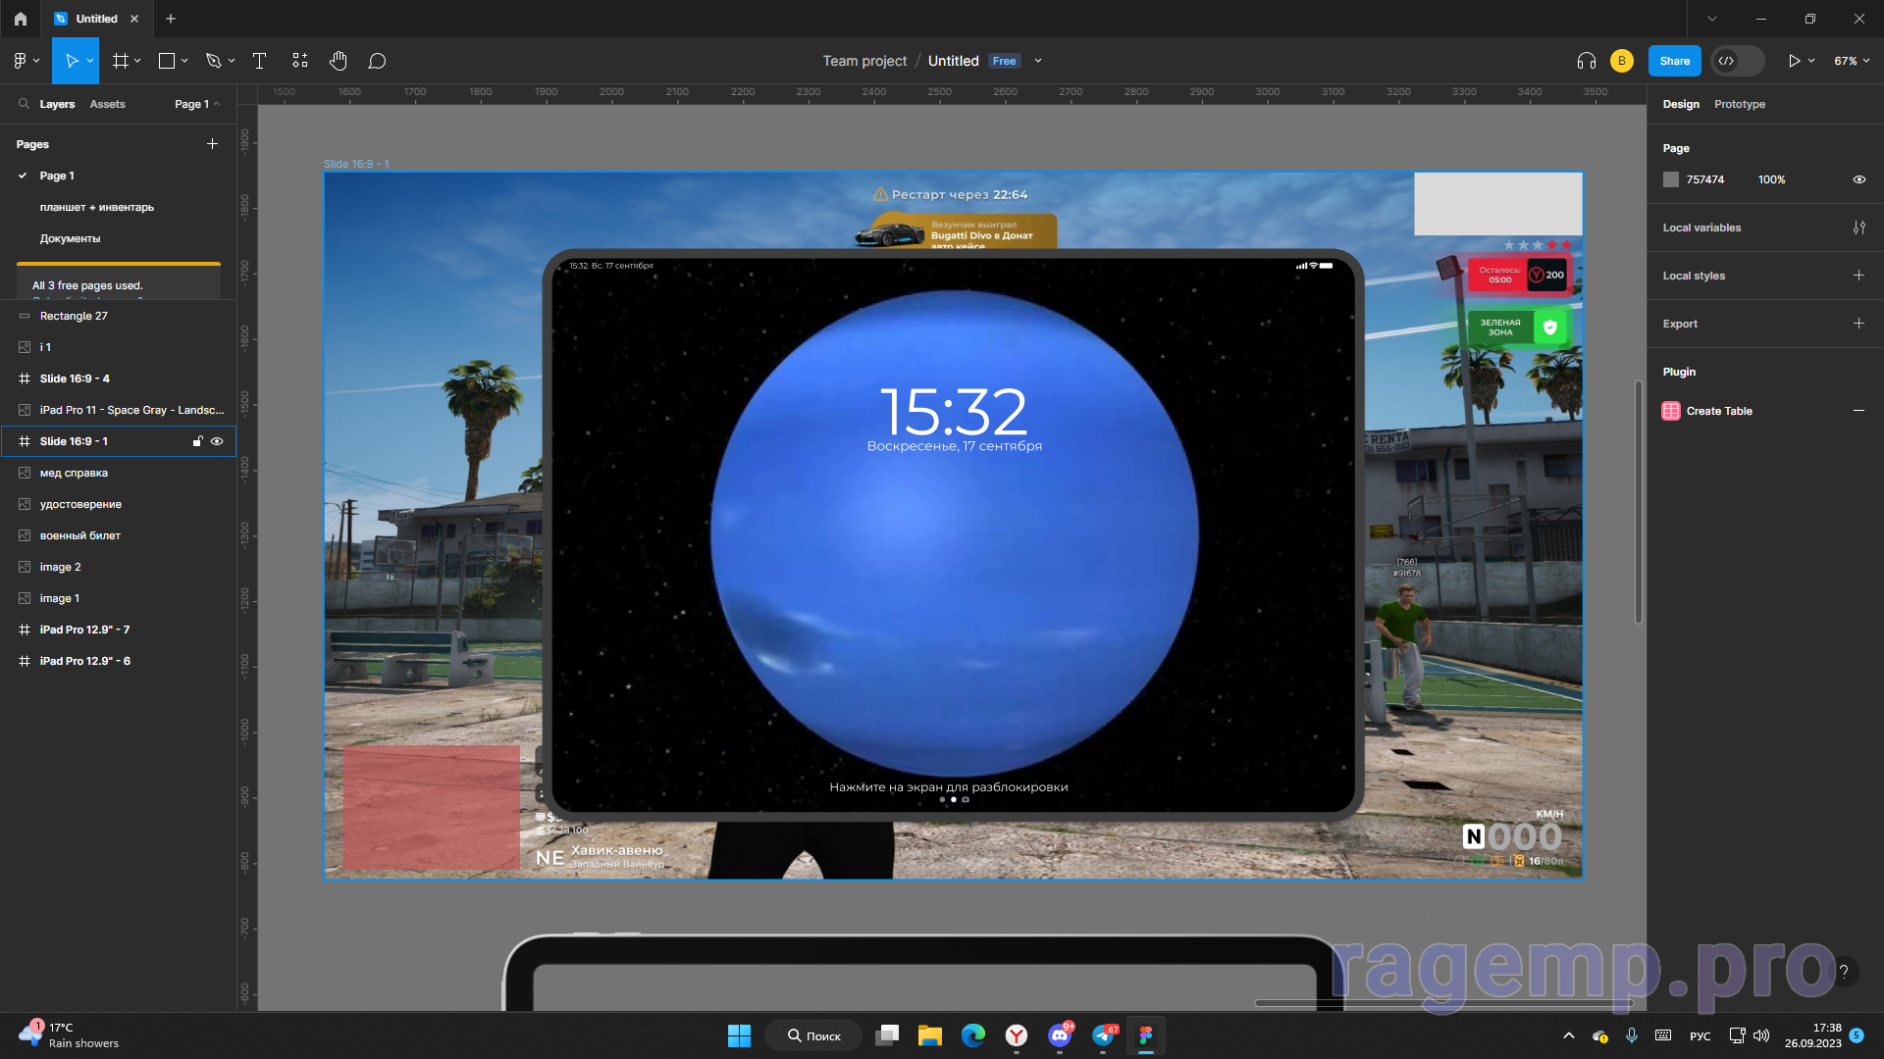Select the Comment tool
Screen dimensions: 1884x1059
click(x=377, y=61)
